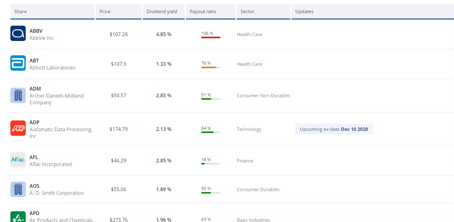
Task: Click the $273.76 price value
Action: pos(119,220)
